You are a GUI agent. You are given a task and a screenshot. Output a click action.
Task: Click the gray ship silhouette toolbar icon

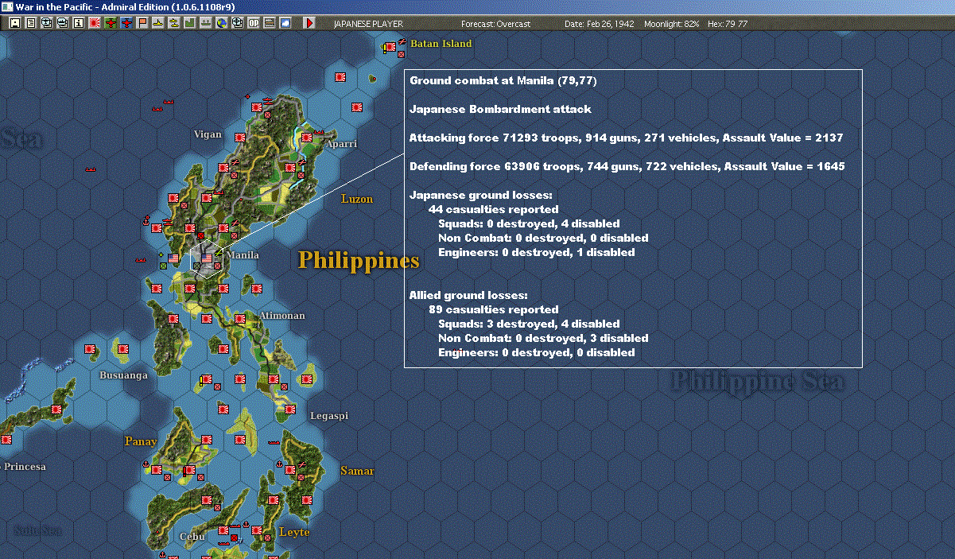click(x=205, y=23)
